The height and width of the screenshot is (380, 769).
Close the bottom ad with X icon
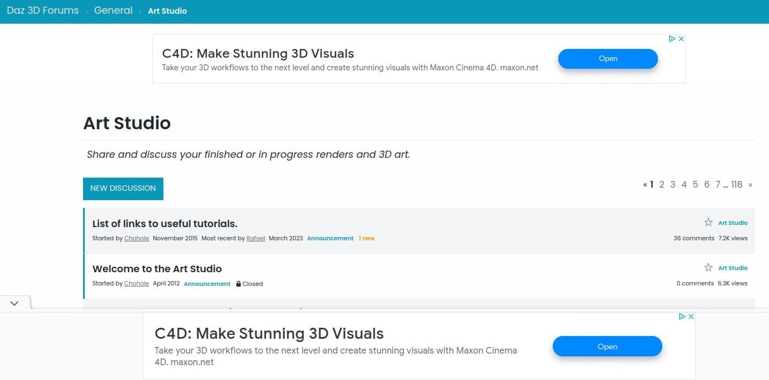coord(691,317)
